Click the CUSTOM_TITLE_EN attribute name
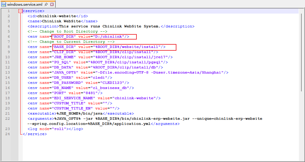 point(72,108)
